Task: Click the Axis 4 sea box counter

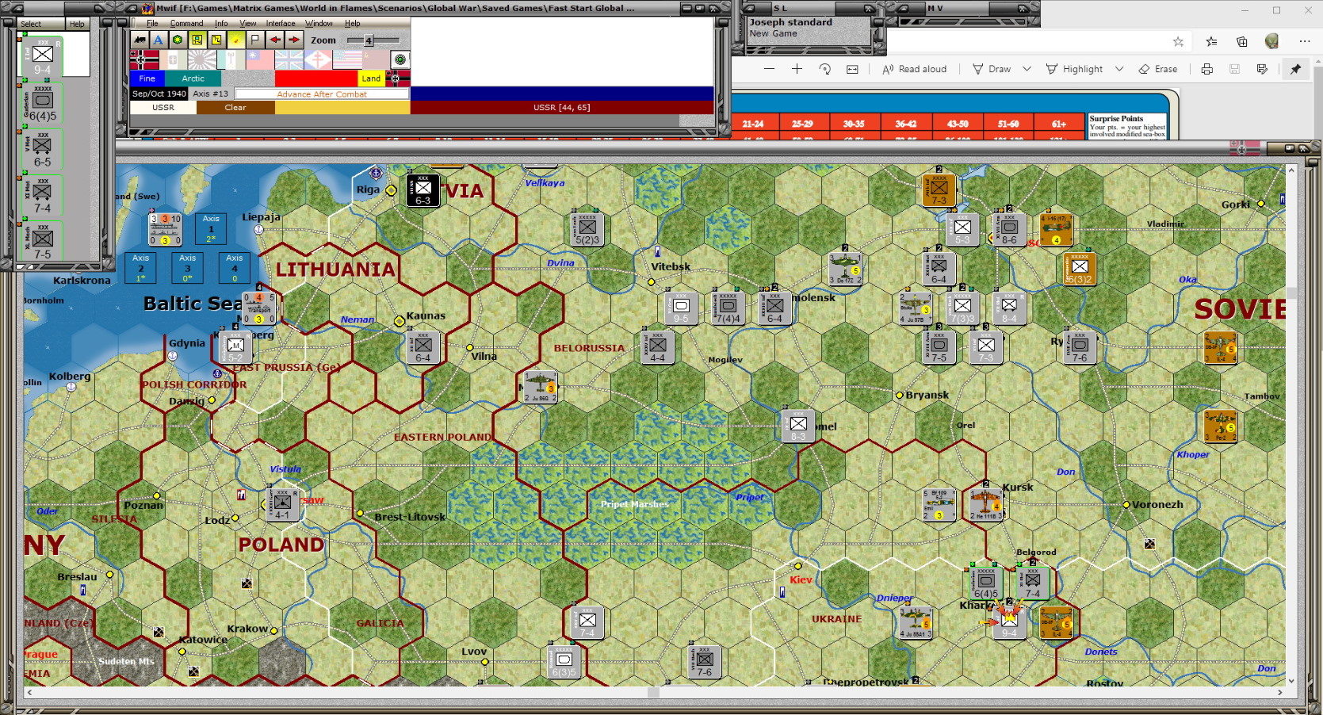Action: pos(235,268)
